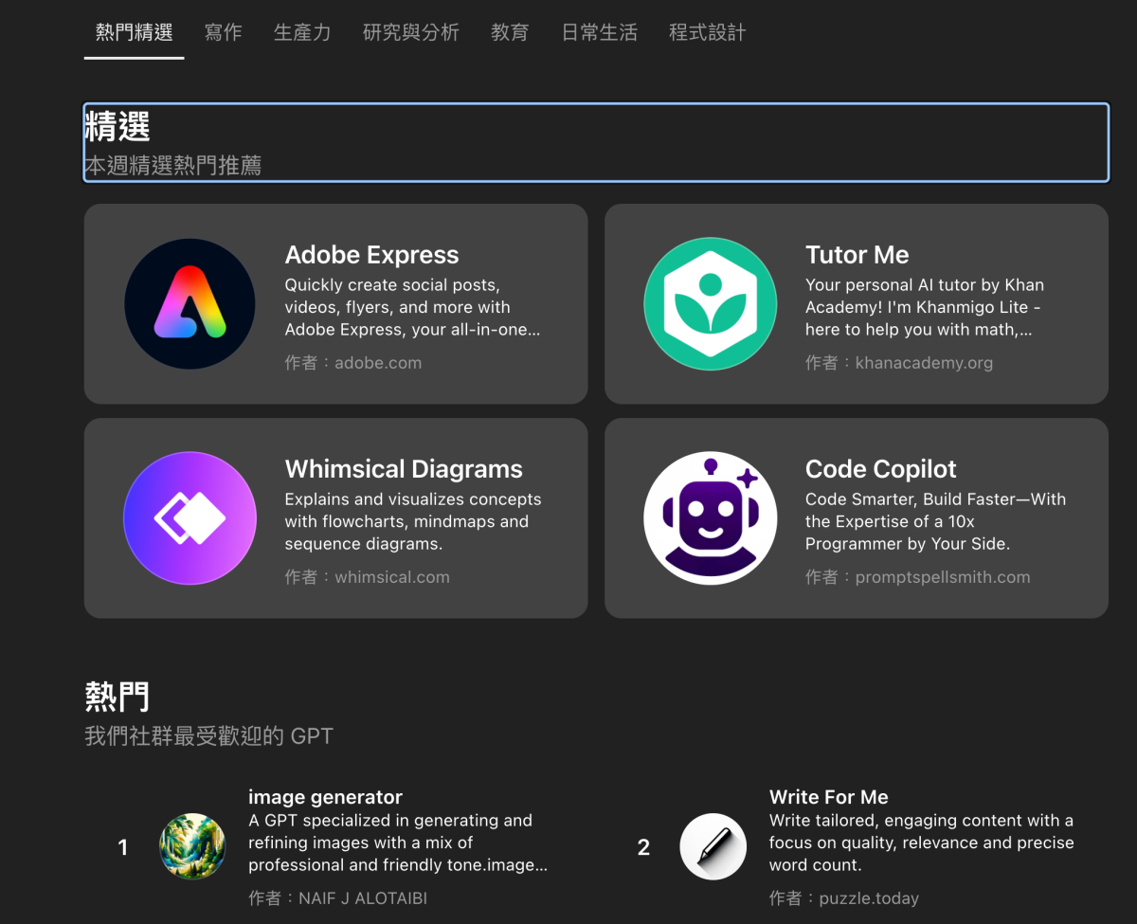The width and height of the screenshot is (1137, 924).
Task: Click the 作者：promptspellsmith.com author text
Action: (917, 576)
